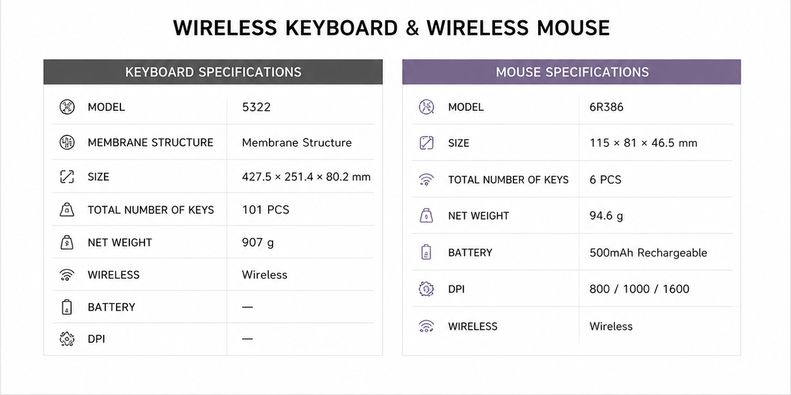This screenshot has width=791, height=395.
Task: Click the mouse BATTERY icon
Action: [426, 252]
